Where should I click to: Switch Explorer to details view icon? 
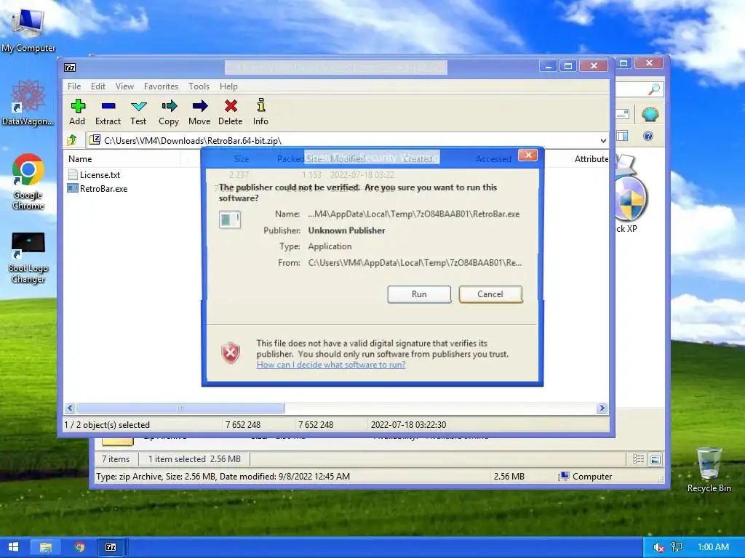[x=638, y=459]
